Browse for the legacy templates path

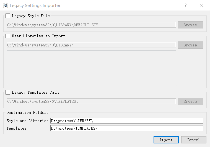(190, 101)
